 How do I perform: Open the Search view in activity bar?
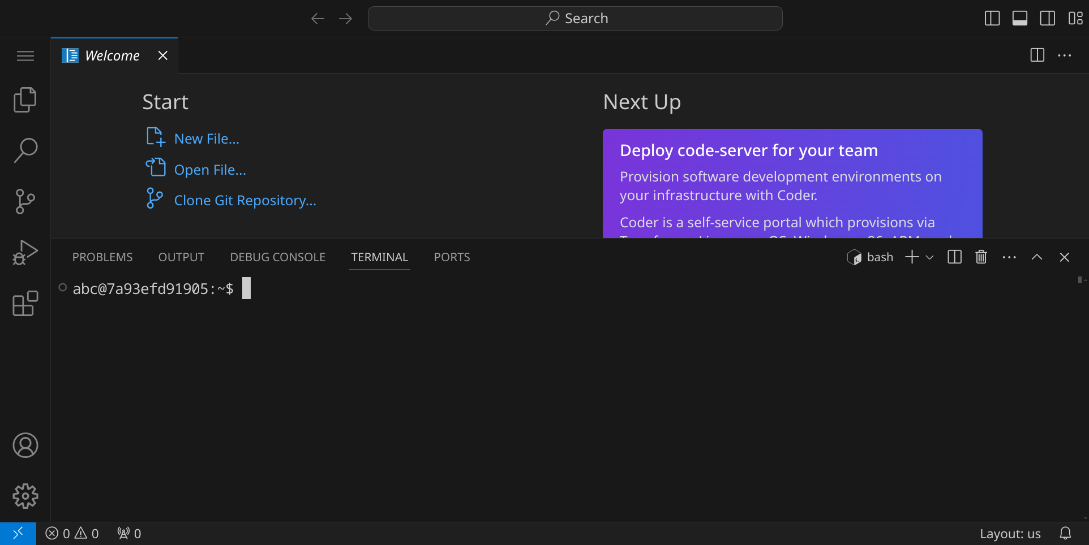[25, 150]
